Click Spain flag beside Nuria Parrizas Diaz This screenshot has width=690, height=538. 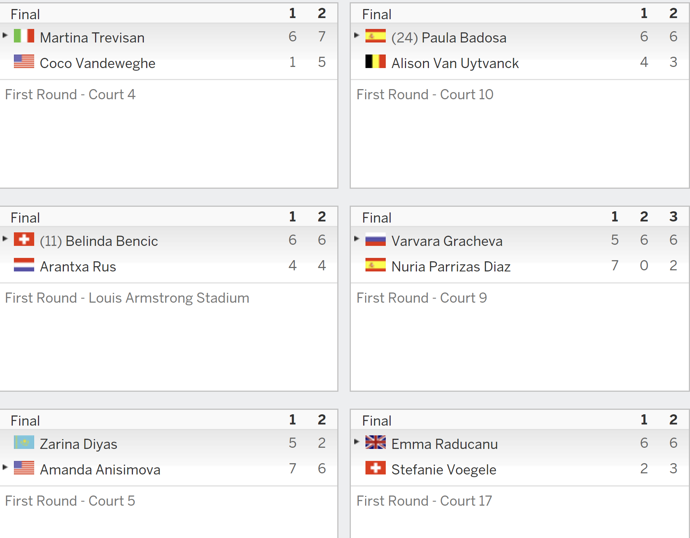click(x=376, y=265)
